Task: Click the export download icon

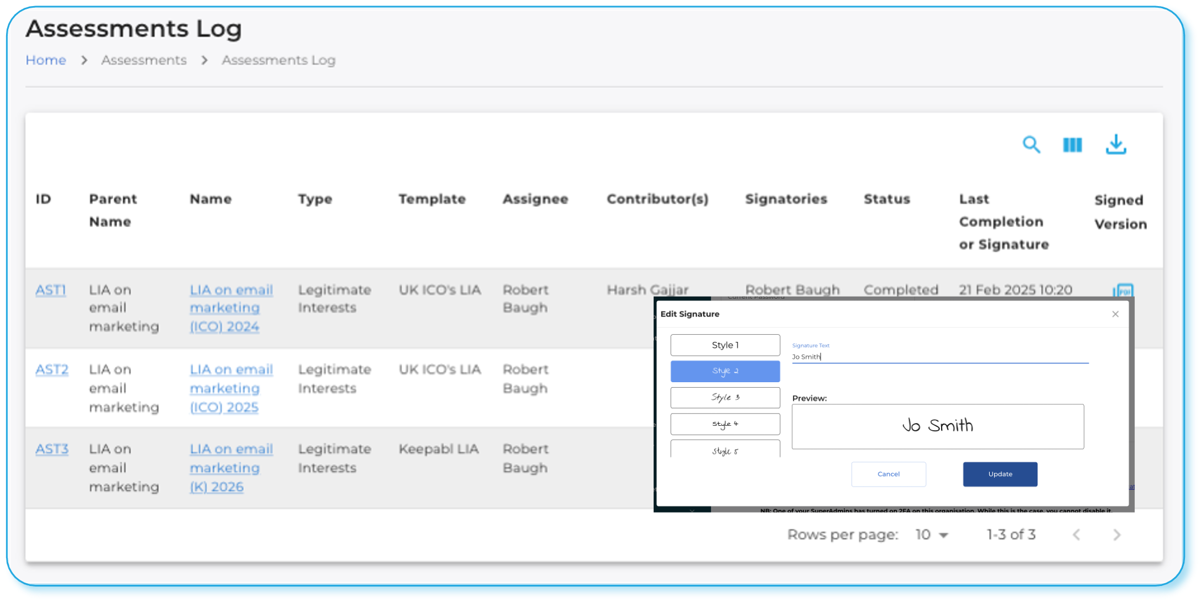Action: coord(1116,145)
